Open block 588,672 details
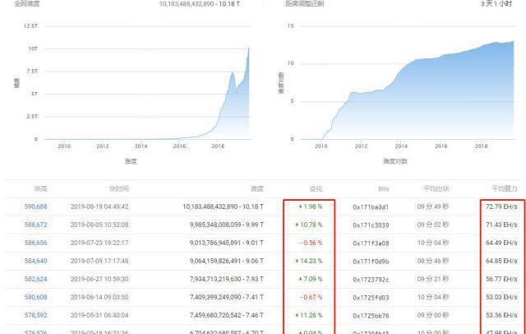The image size is (526, 334). pyautogui.click(x=35, y=225)
